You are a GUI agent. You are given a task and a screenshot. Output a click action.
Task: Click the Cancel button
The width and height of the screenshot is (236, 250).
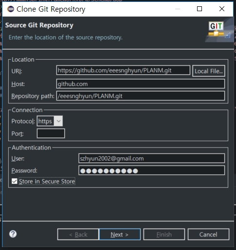208,234
